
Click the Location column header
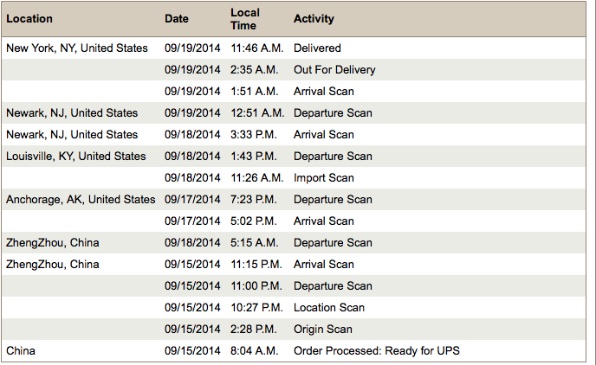[x=29, y=18]
